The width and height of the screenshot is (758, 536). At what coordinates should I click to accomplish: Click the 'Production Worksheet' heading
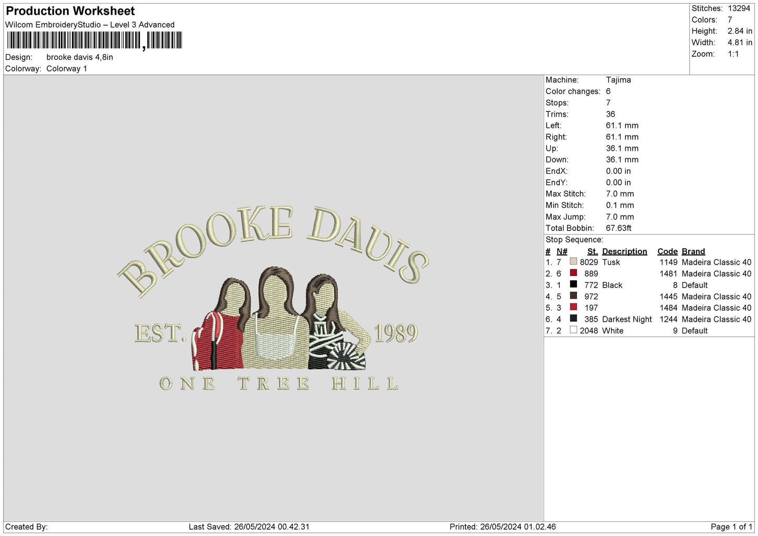pos(70,11)
